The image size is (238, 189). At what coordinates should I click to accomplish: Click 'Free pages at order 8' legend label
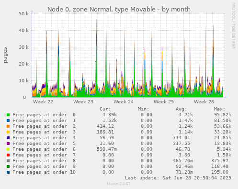44,161
